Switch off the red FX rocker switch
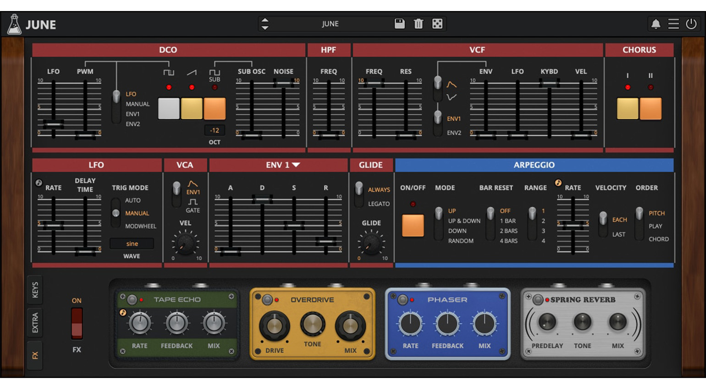This screenshot has height=389, width=706. point(77,323)
